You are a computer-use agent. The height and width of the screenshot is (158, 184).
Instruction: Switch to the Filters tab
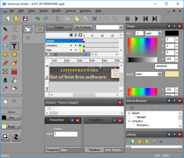(64, 150)
